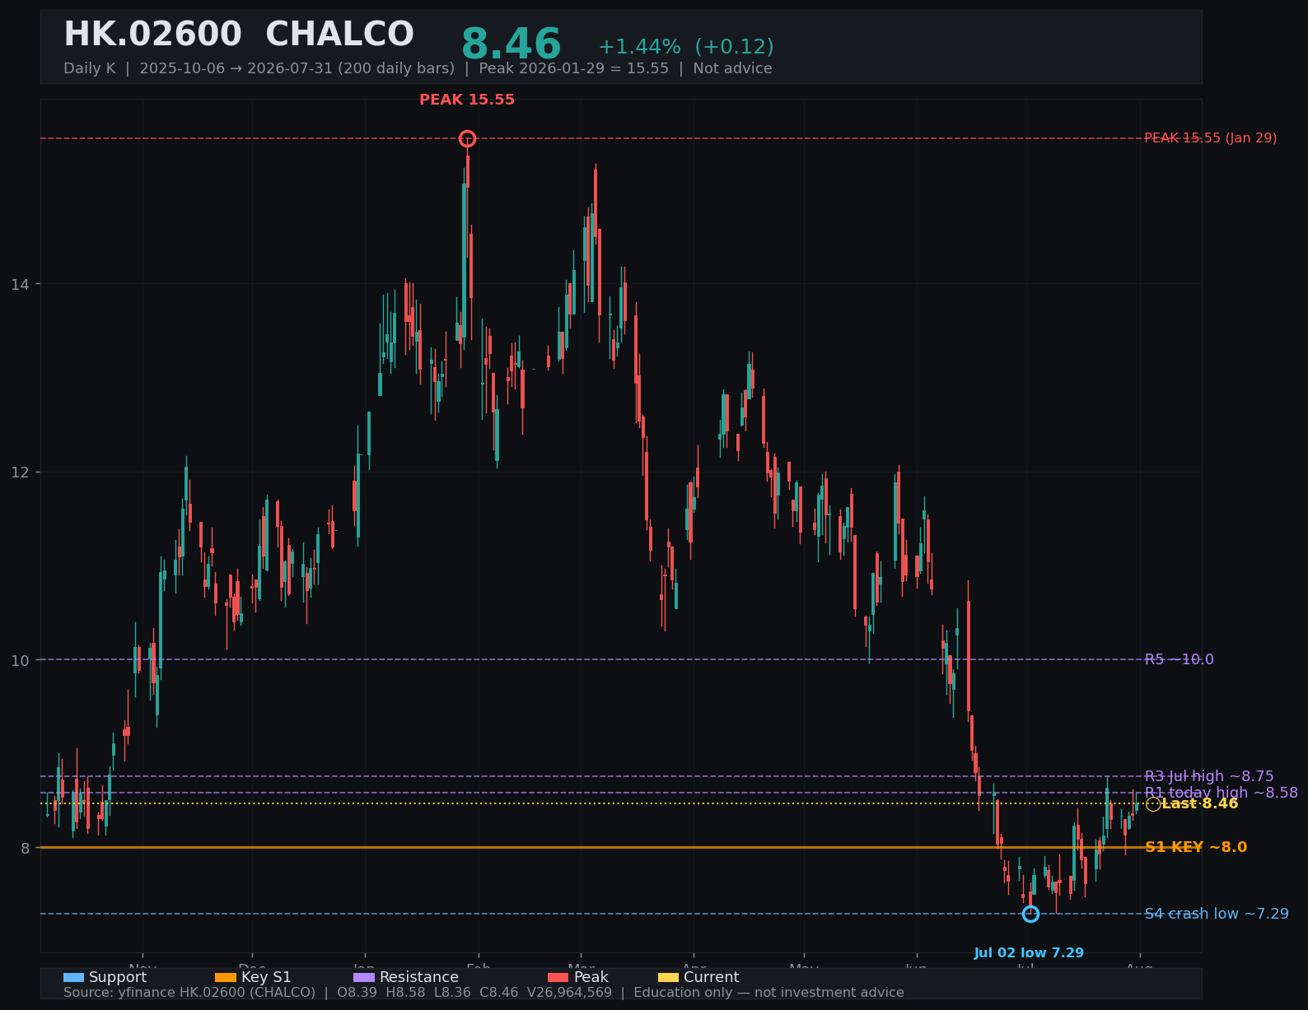Screen dimensions: 1308x1010
Task: Click the purple Resistance legend swatch
Action: click(x=364, y=977)
